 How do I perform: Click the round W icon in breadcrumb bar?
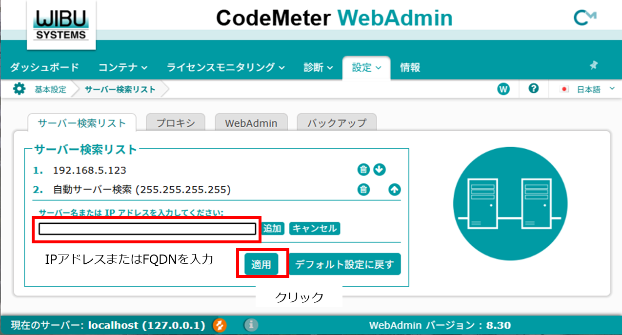503,89
